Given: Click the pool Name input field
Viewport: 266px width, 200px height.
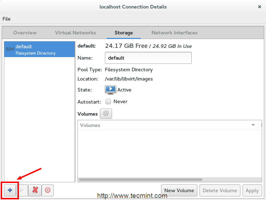Looking at the screenshot, I should [148, 58].
